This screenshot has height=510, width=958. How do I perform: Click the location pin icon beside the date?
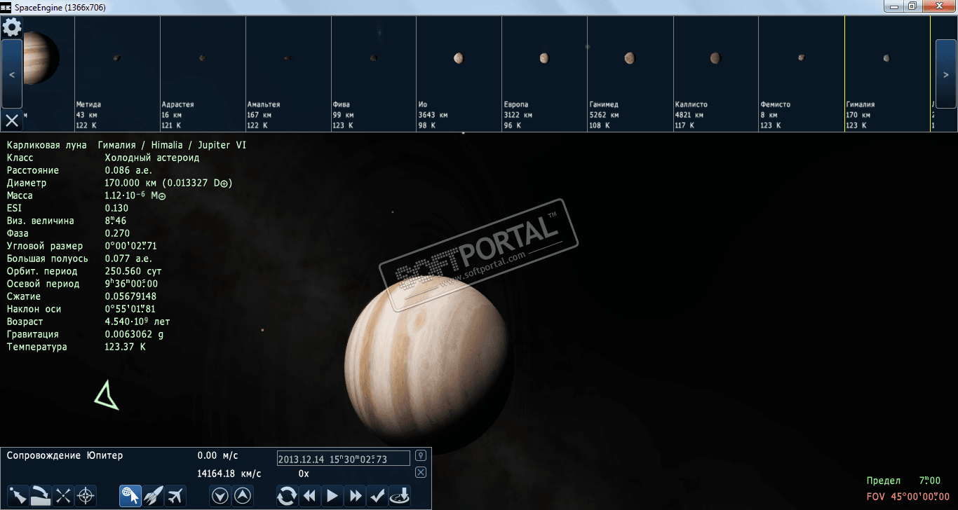point(421,455)
